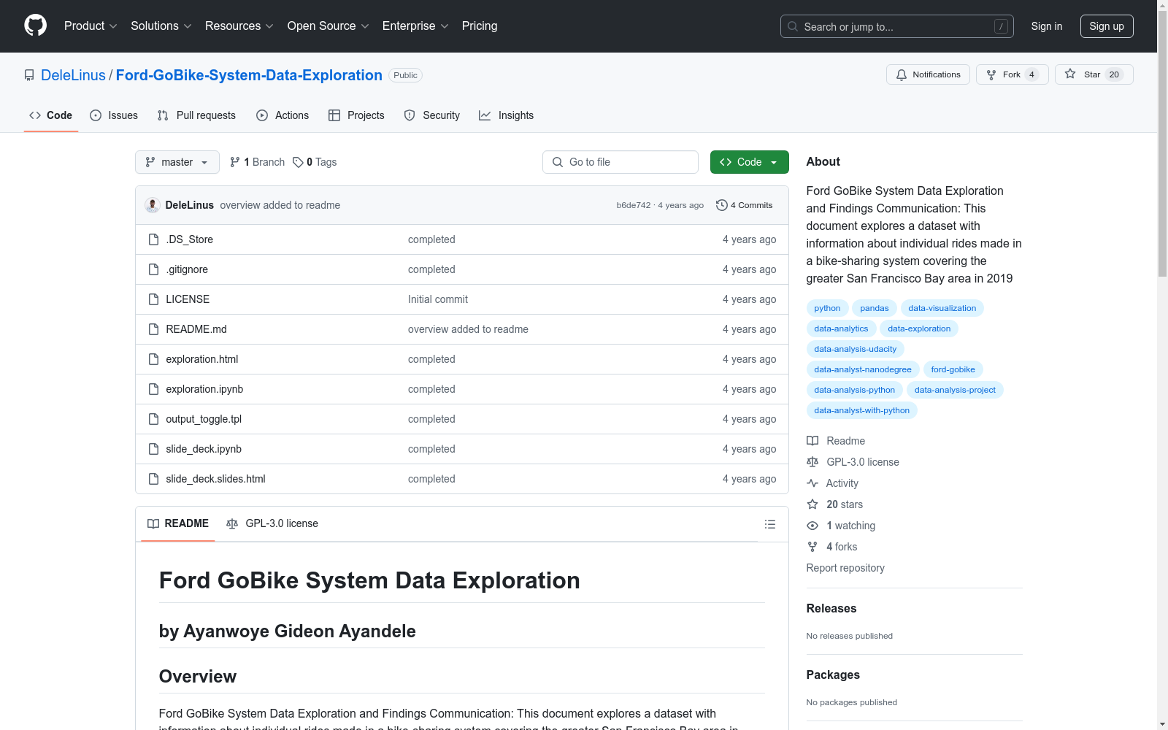Open the 4 Commits link
The image size is (1168, 730).
pos(745,205)
